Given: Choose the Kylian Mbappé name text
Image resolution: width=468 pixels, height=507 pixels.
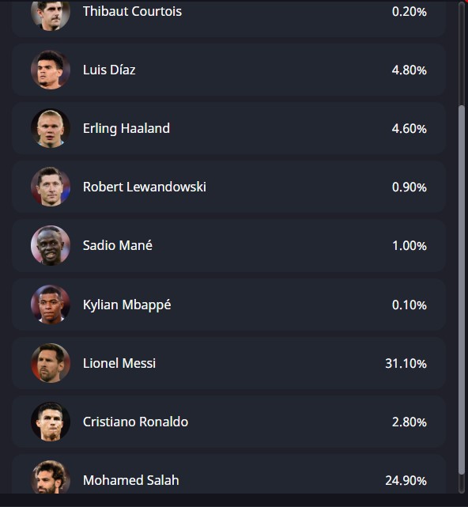Looking at the screenshot, I should [127, 305].
